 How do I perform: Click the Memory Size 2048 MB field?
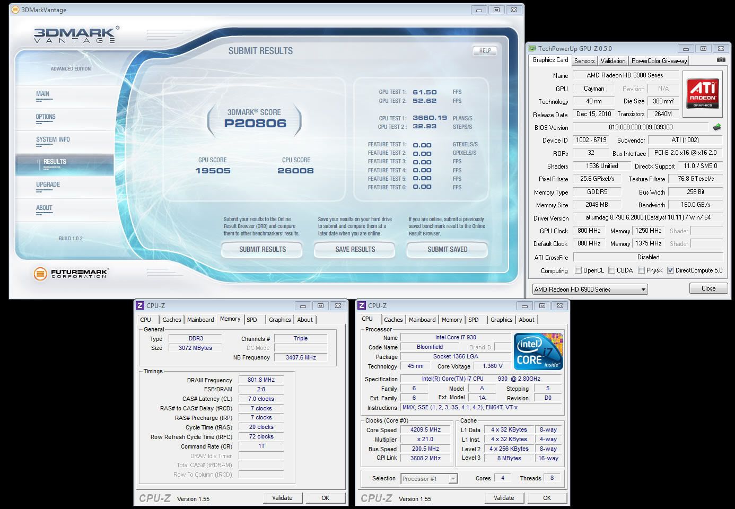click(597, 205)
